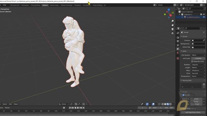Open the World properties tab icon

pyautogui.click(x=178, y=53)
